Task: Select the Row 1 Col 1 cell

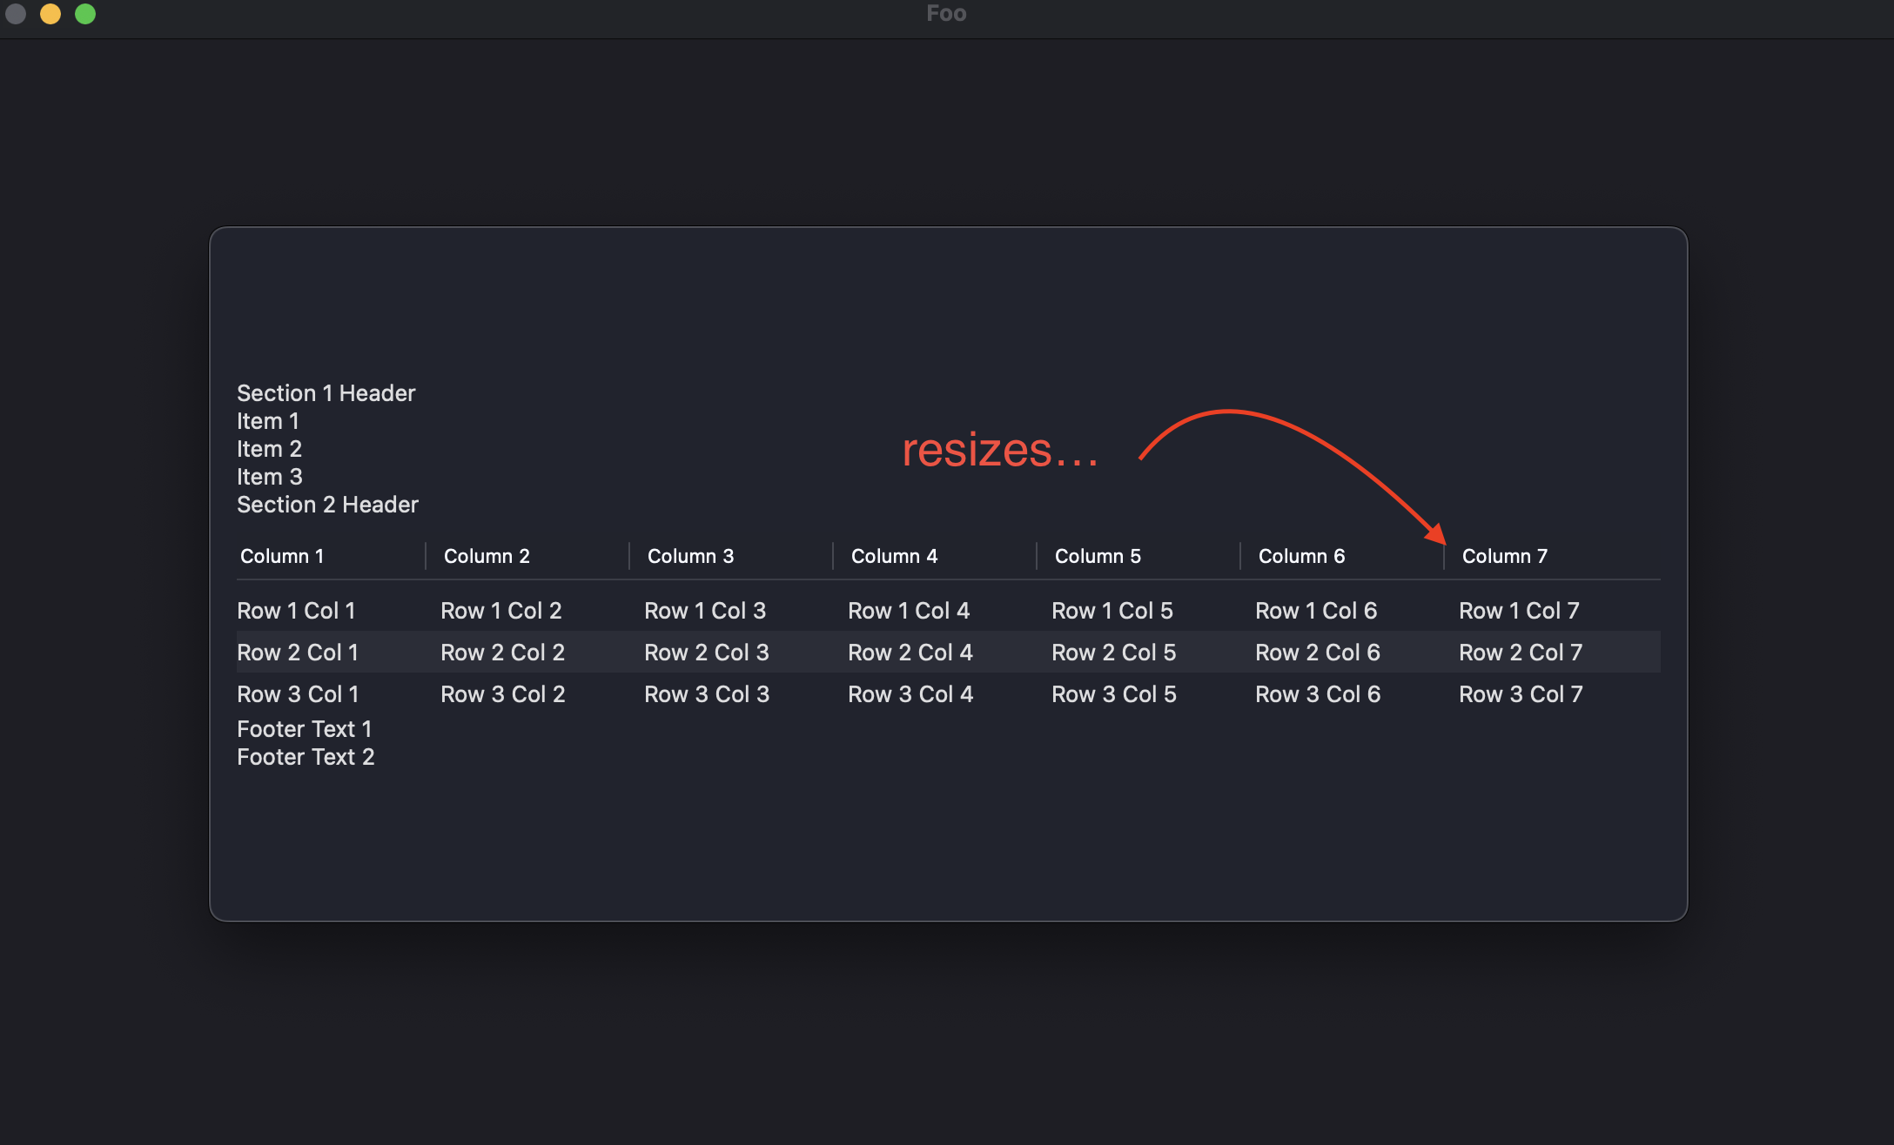Action: pyautogui.click(x=296, y=611)
